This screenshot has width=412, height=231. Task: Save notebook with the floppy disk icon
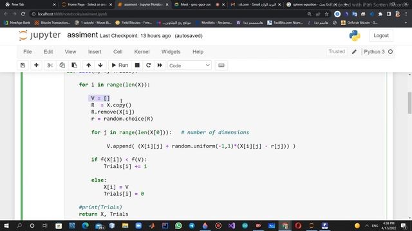tap(23, 65)
